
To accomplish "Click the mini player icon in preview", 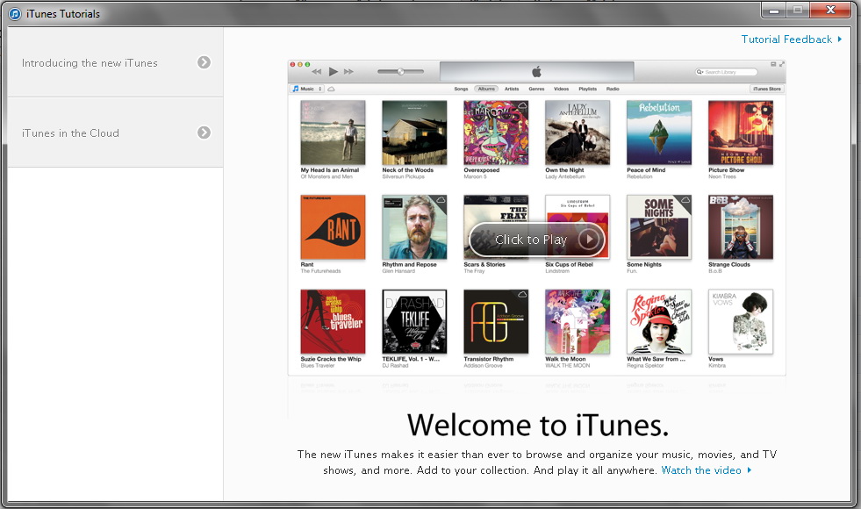I will click(x=773, y=64).
